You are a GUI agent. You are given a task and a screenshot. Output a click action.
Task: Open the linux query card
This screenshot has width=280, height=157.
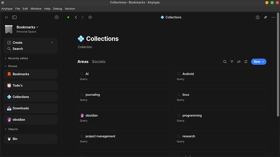[220, 97]
